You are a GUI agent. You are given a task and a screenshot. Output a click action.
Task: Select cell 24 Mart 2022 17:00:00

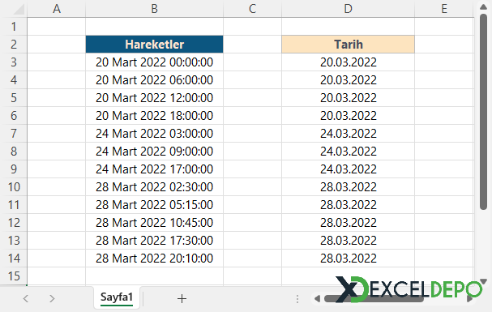point(154,169)
